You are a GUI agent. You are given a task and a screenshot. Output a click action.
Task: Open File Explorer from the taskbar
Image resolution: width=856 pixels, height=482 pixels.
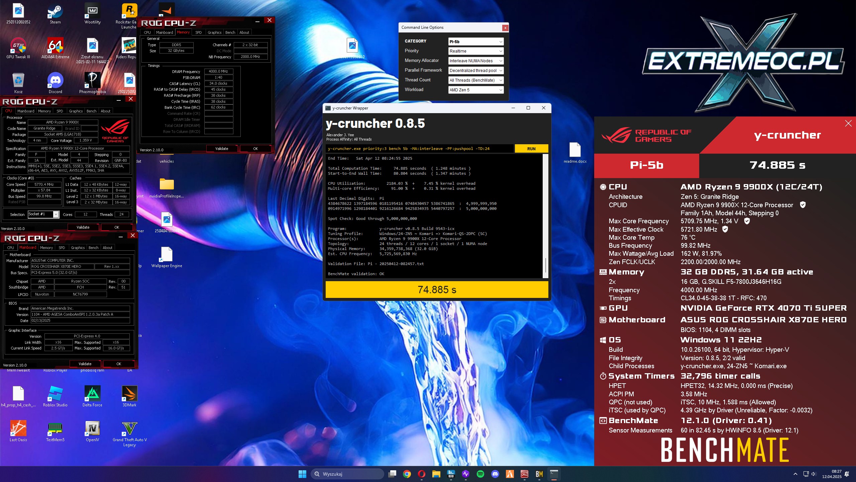click(x=436, y=474)
